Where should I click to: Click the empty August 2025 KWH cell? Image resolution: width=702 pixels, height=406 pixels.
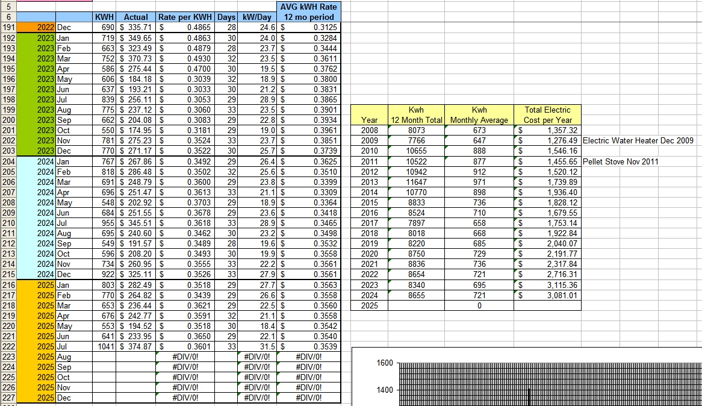point(105,357)
